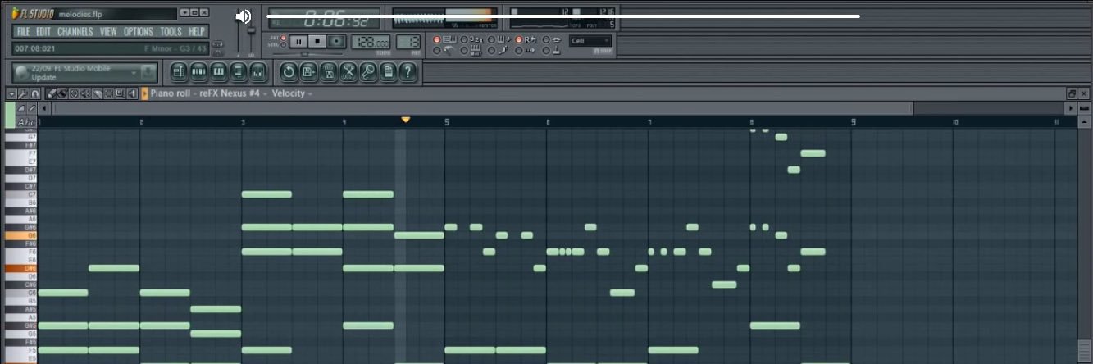
Task: Open the CHANNELS menu
Action: point(75,32)
